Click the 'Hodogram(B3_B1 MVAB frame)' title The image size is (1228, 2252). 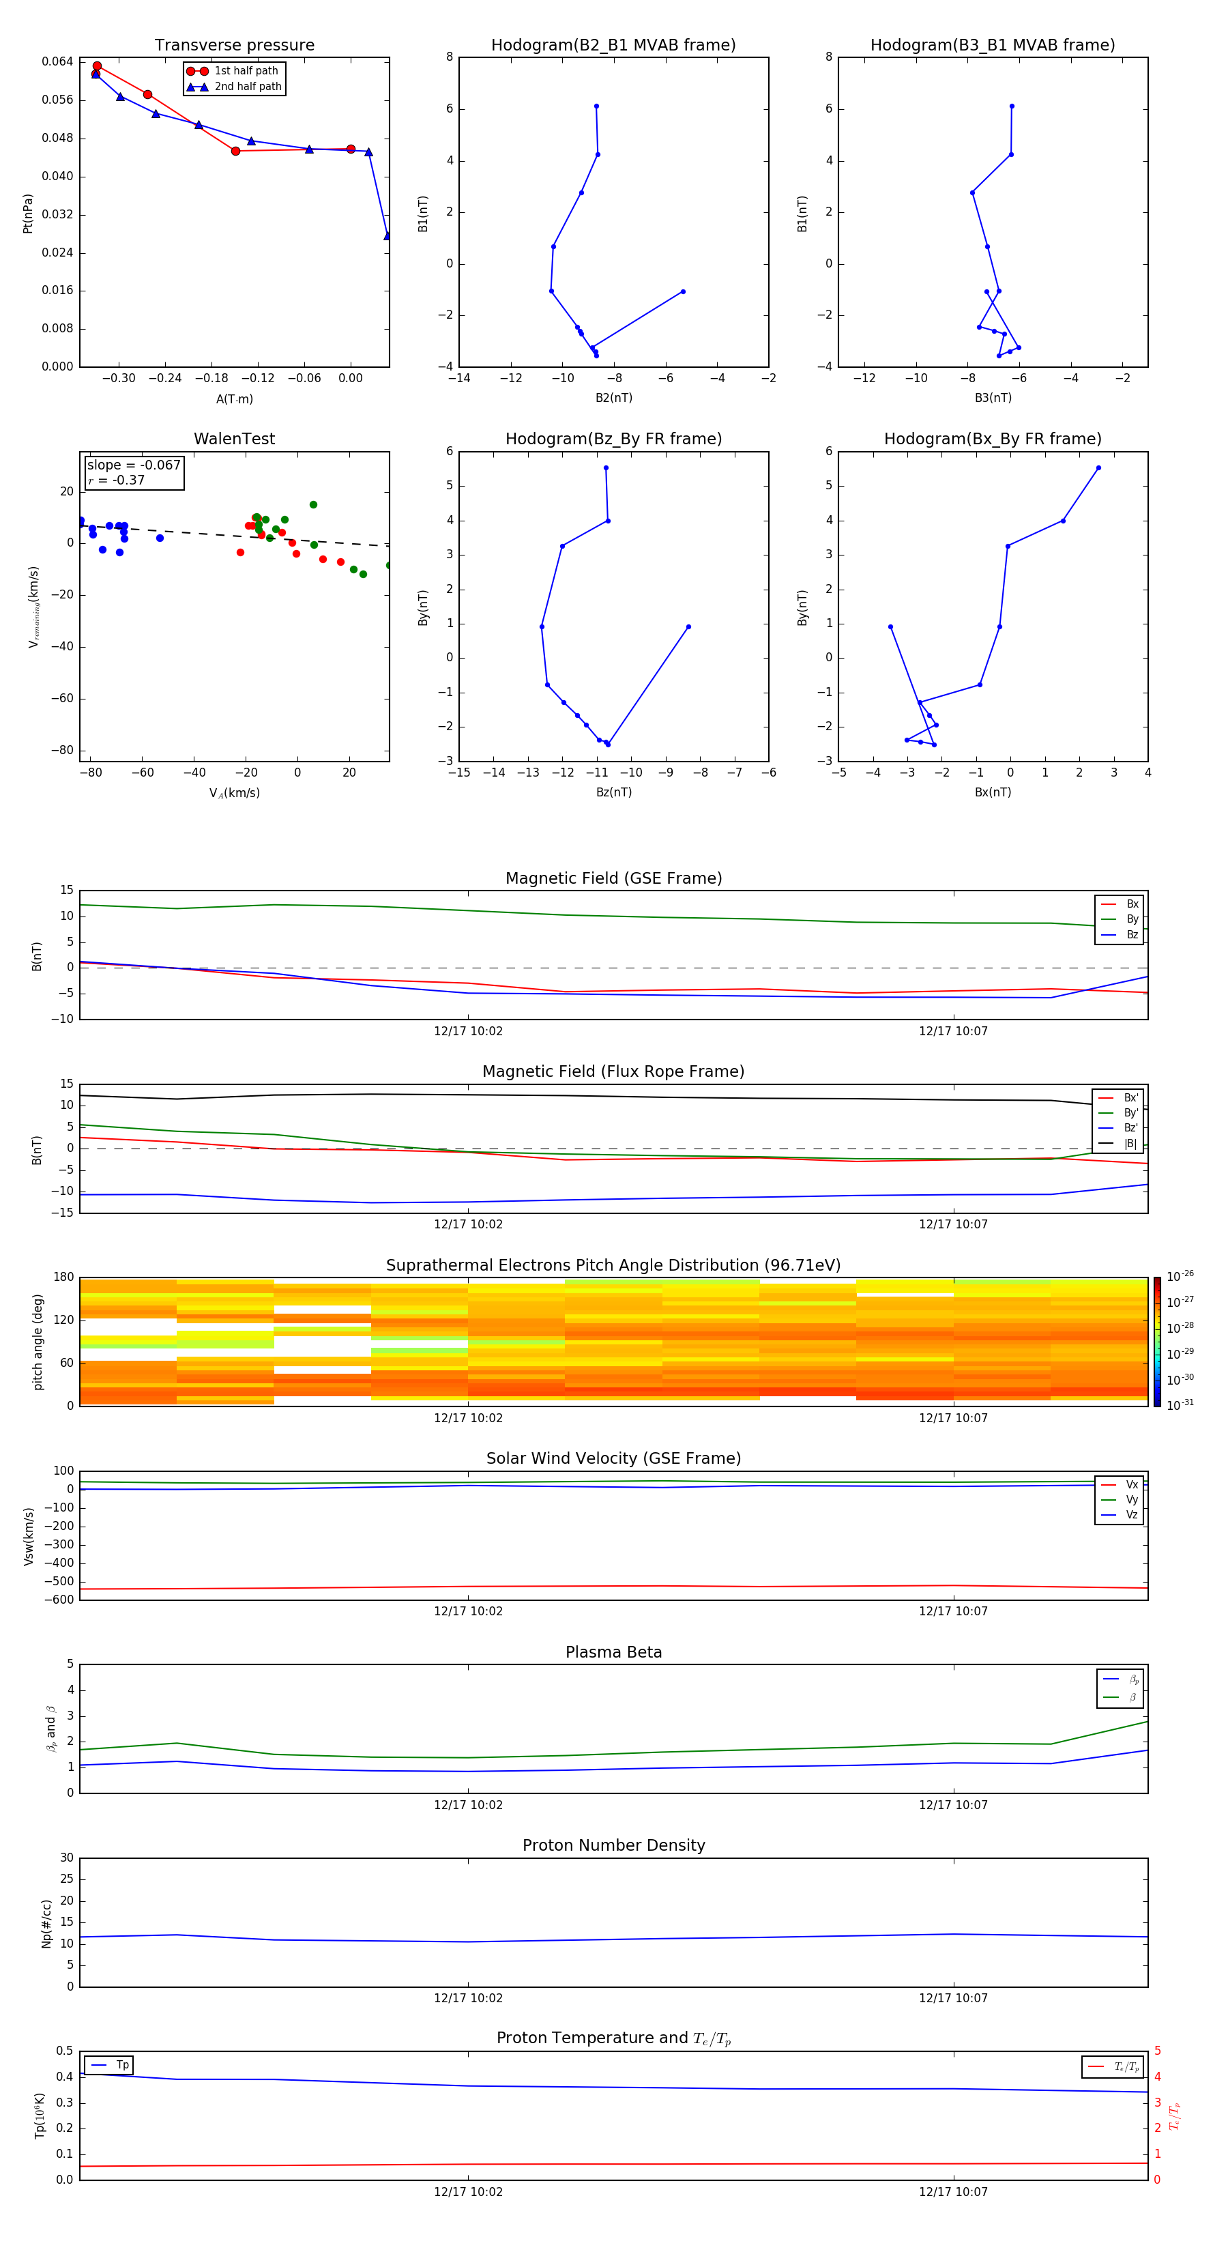pos(993,44)
